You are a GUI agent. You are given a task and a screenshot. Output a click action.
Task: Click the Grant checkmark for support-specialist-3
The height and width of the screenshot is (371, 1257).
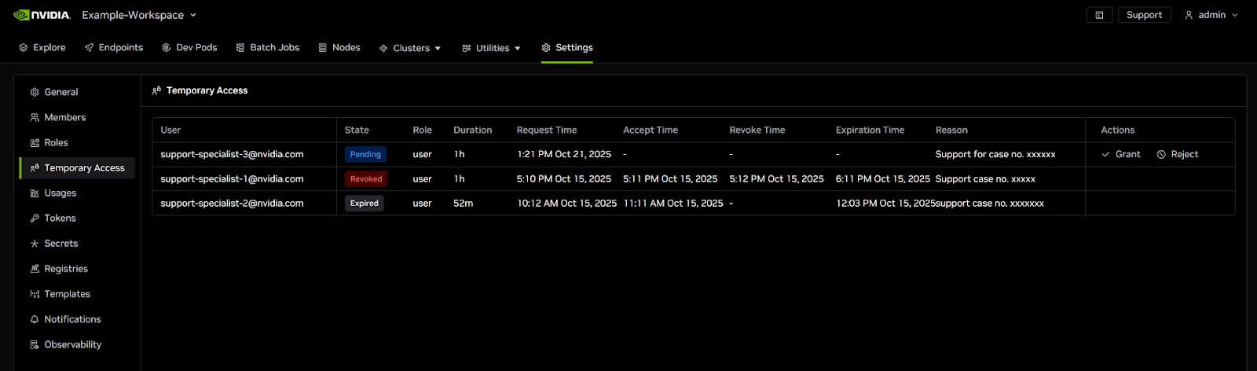pos(1106,155)
